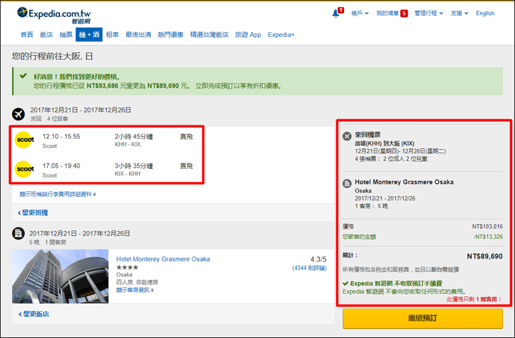Open the 租車 car rental tab

tap(112, 35)
